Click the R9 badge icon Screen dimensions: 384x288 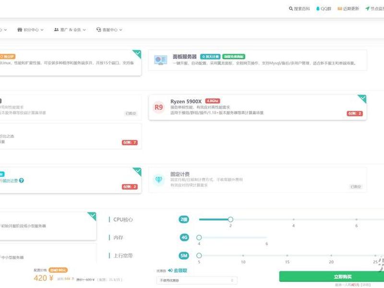point(159,107)
